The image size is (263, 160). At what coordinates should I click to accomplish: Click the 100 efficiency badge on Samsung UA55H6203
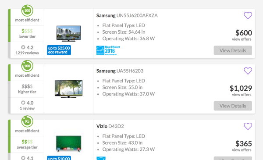(x=27, y=66)
